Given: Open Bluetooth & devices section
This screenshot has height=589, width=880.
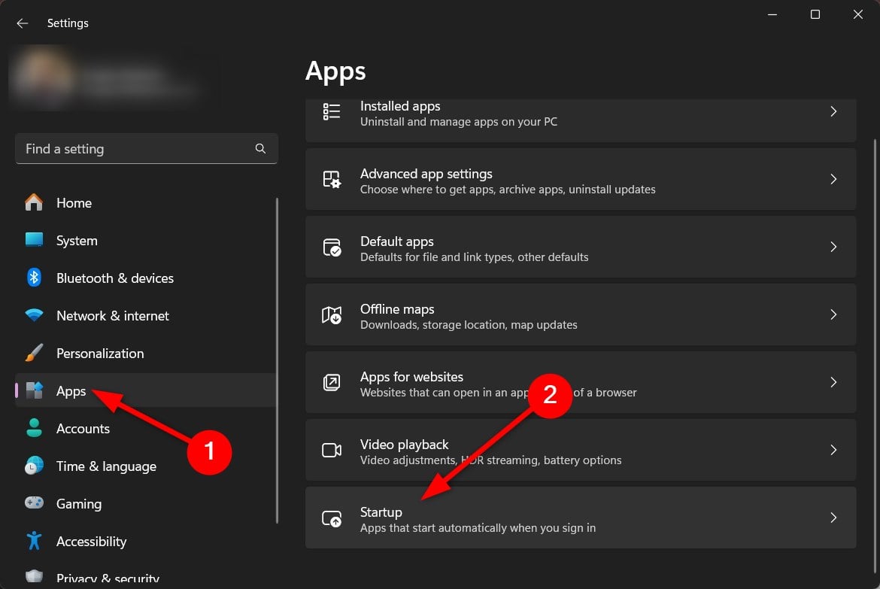Looking at the screenshot, I should click(145, 278).
